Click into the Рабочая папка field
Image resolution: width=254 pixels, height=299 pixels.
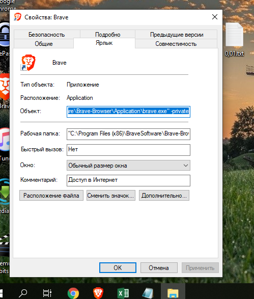click(x=128, y=134)
